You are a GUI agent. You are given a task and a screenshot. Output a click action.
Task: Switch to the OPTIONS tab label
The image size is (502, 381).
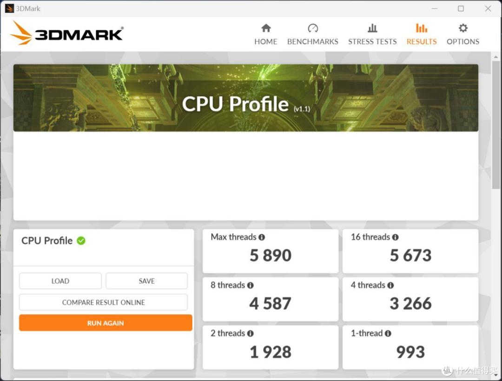pos(463,42)
